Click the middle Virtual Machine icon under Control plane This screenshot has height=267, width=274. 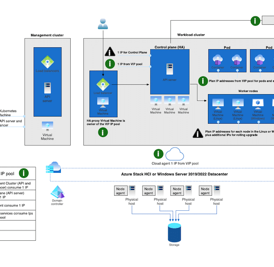click(x=170, y=101)
